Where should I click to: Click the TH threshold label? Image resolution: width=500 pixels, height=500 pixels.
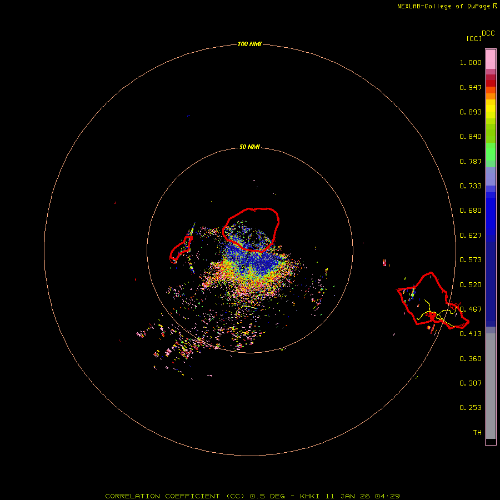click(477, 432)
